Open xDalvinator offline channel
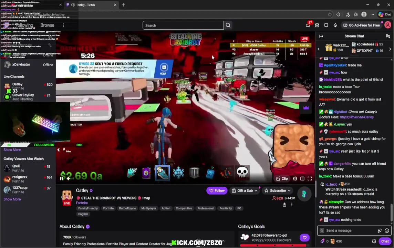The image size is (394, 248). coord(28,64)
